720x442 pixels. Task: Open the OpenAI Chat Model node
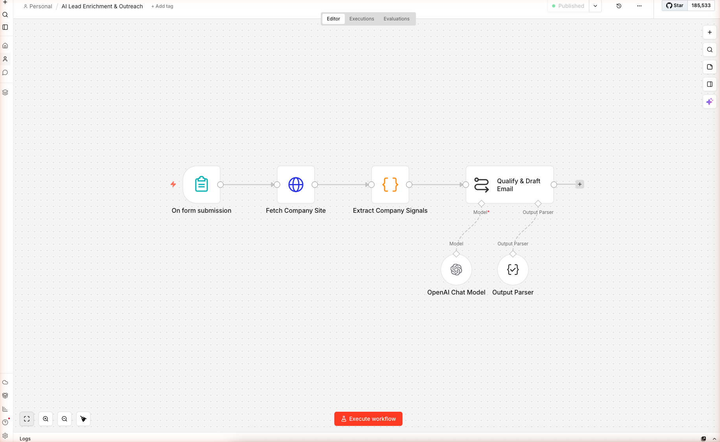456,270
